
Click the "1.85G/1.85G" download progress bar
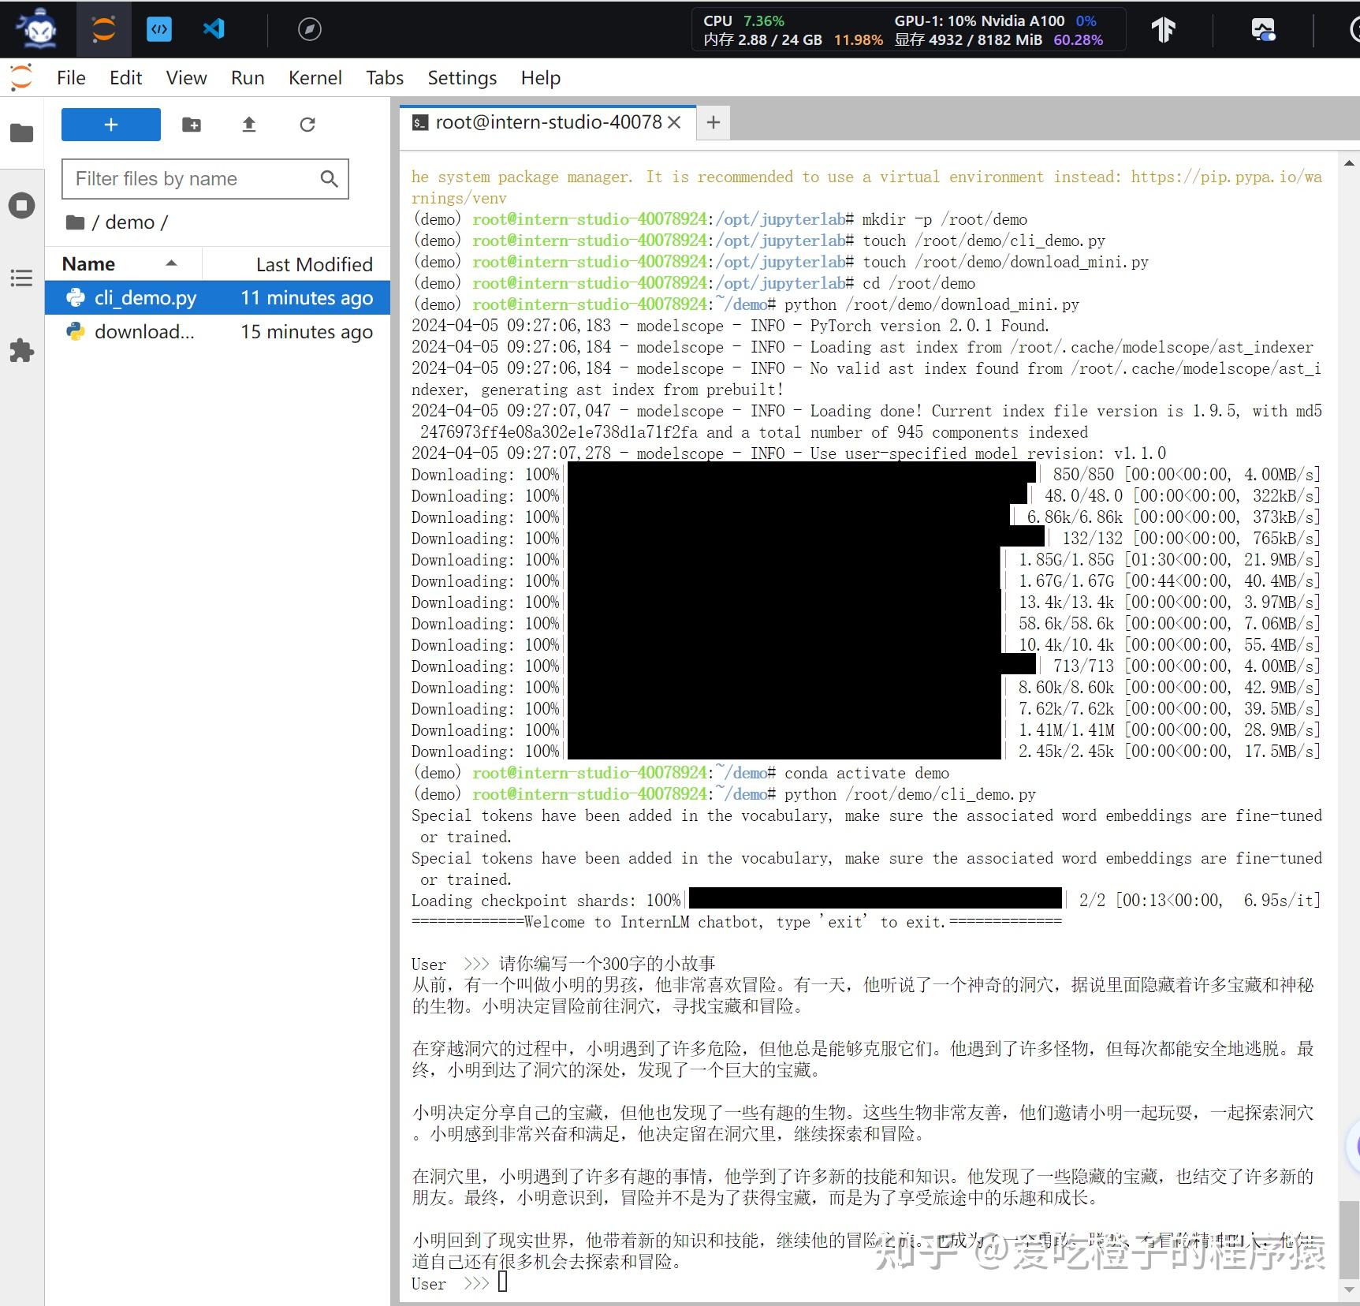(784, 560)
